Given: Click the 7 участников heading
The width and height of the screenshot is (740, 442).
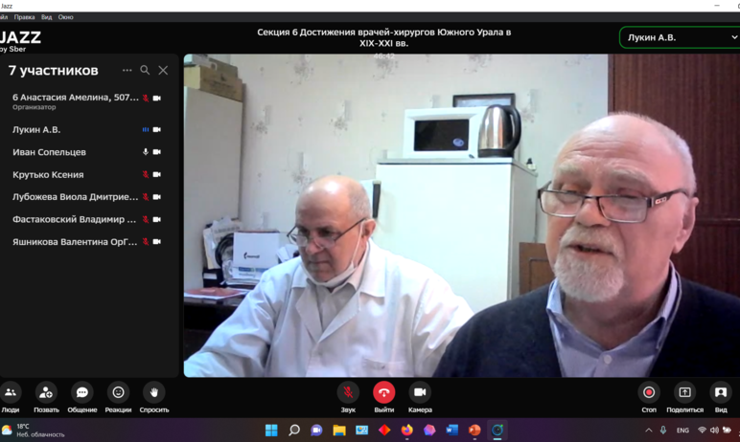Looking at the screenshot, I should [x=54, y=70].
